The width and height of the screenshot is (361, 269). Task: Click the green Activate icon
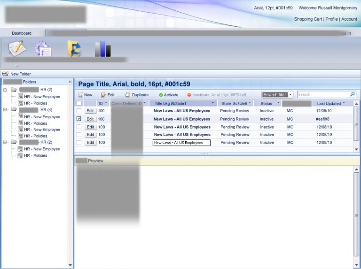pyautogui.click(x=161, y=95)
